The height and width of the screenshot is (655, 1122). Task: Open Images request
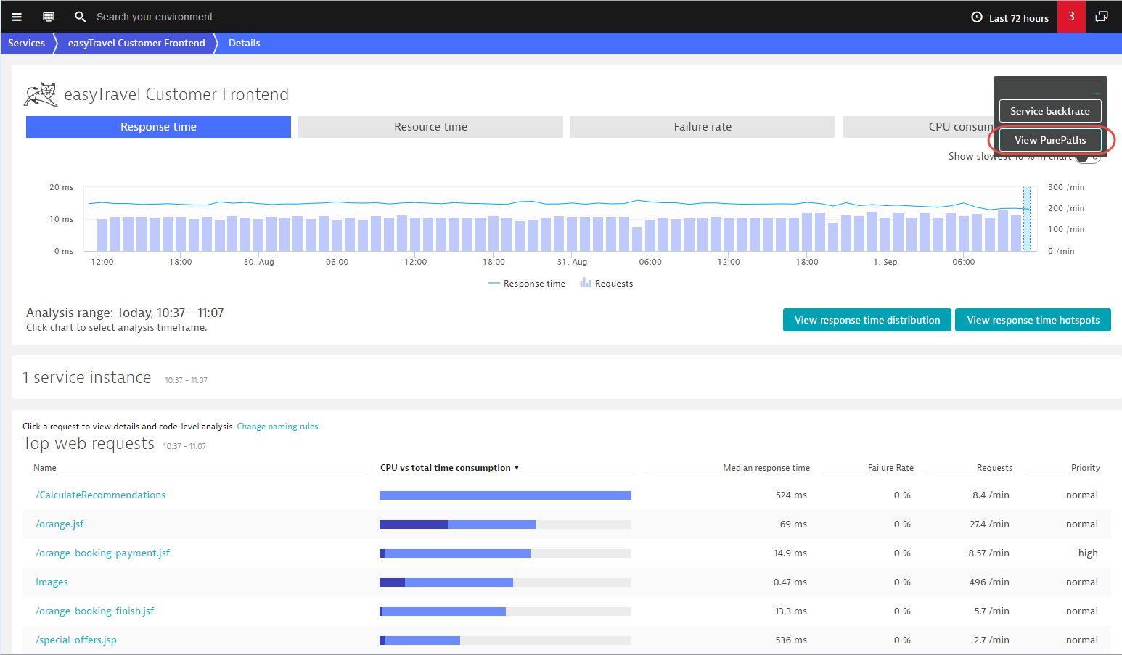pyautogui.click(x=52, y=582)
